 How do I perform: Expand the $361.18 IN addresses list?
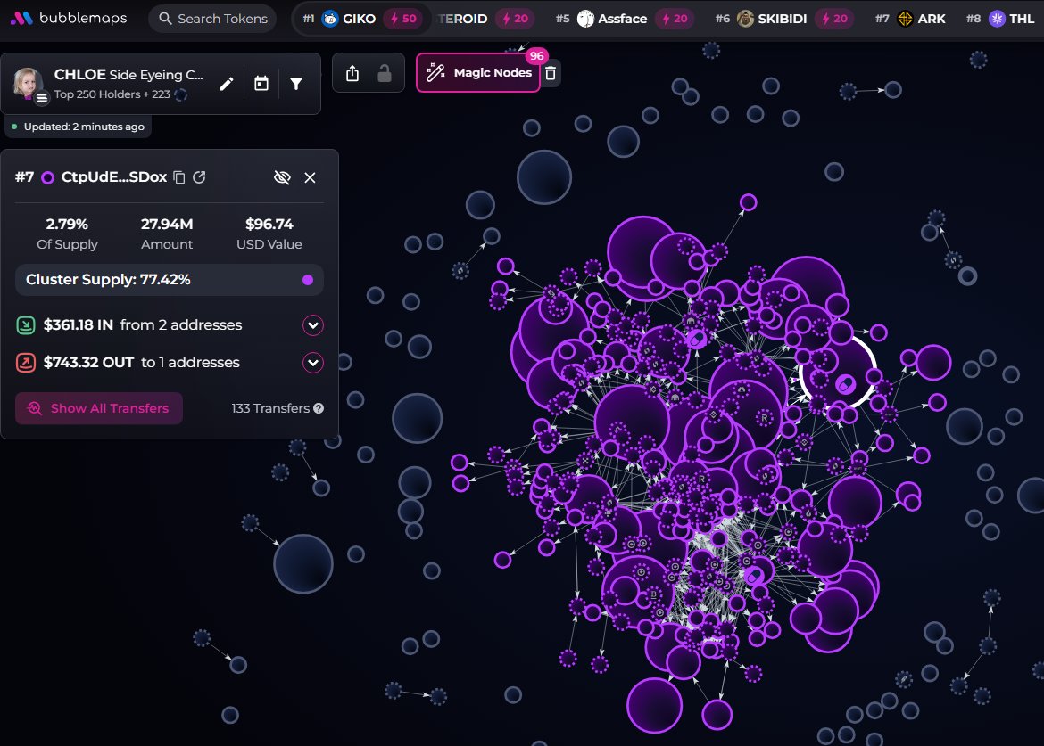pos(313,325)
